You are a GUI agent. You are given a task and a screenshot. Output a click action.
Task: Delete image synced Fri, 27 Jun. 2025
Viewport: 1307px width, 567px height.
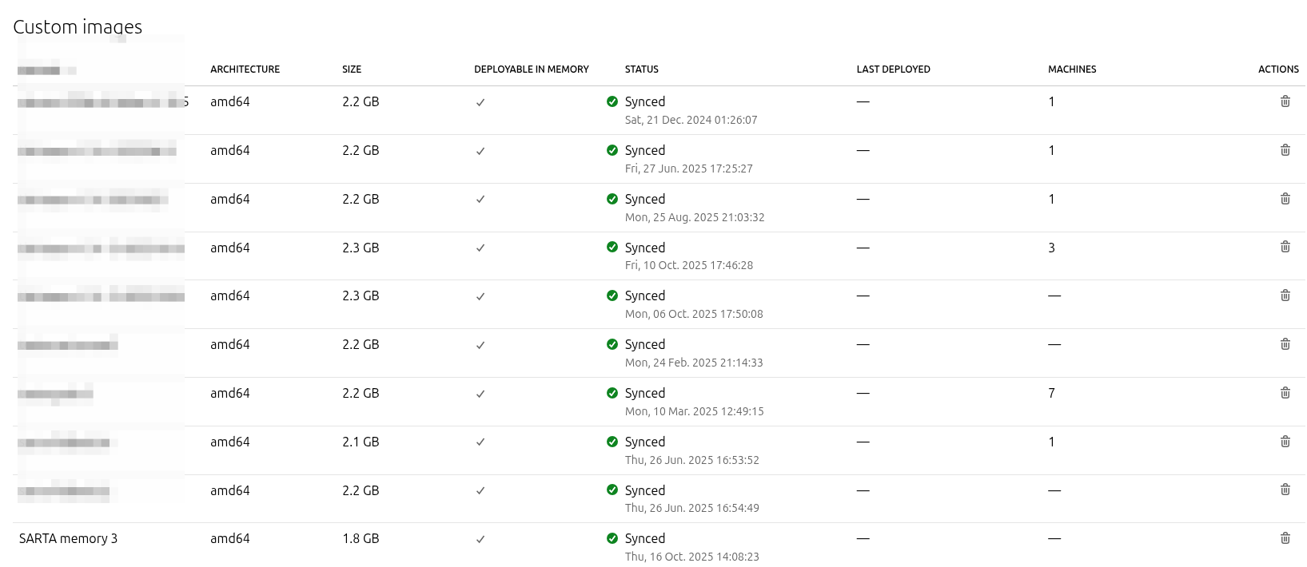(x=1285, y=150)
